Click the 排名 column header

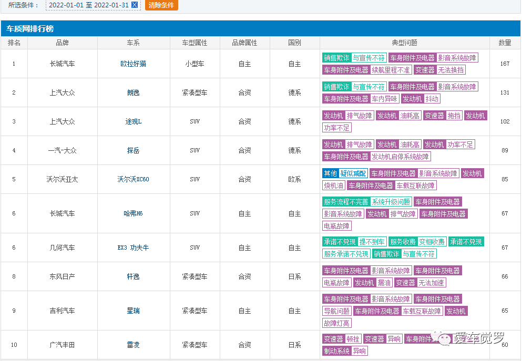[x=14, y=43]
